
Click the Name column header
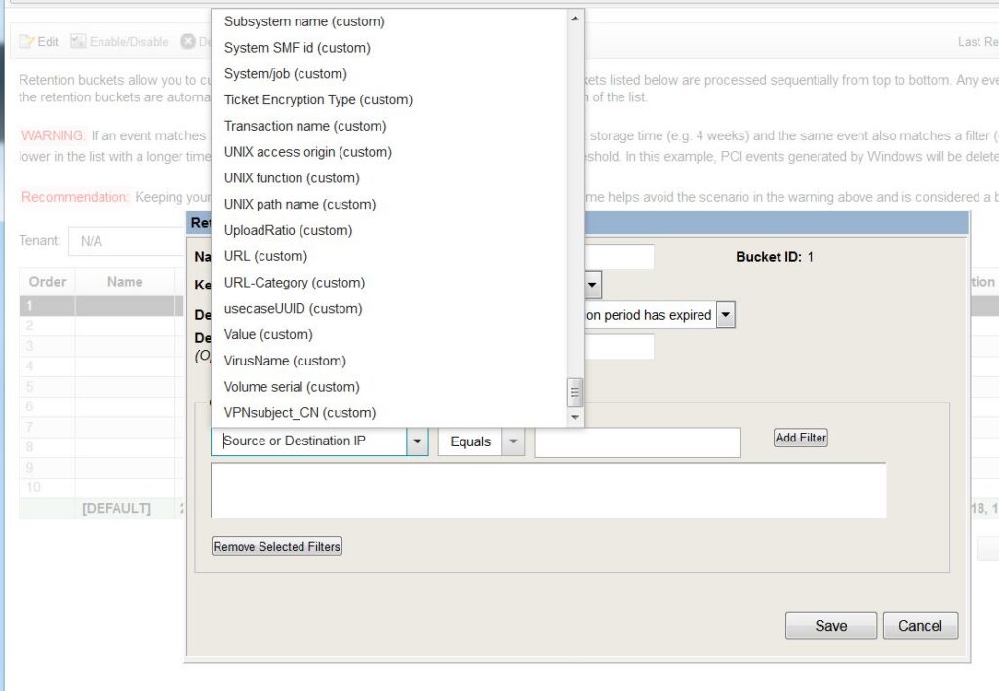click(x=125, y=282)
